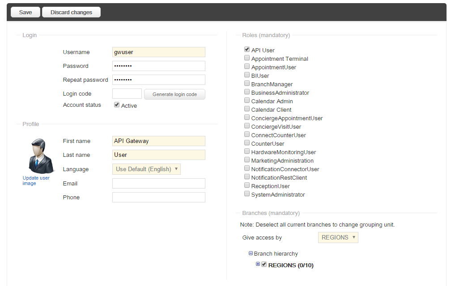The image size is (451, 286).
Task: Enable the SystemAdministrator role checkbox
Action: [x=247, y=194]
